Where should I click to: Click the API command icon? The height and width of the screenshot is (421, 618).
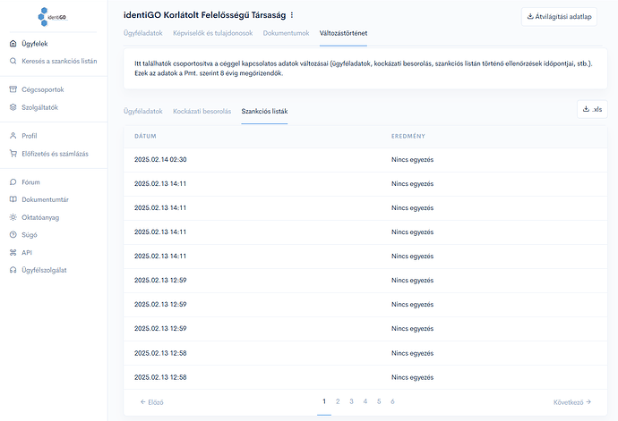(13, 252)
